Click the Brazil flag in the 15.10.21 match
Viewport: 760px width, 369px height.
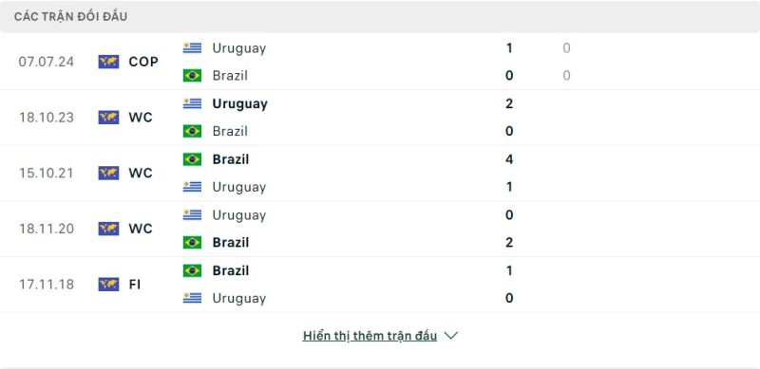192,159
